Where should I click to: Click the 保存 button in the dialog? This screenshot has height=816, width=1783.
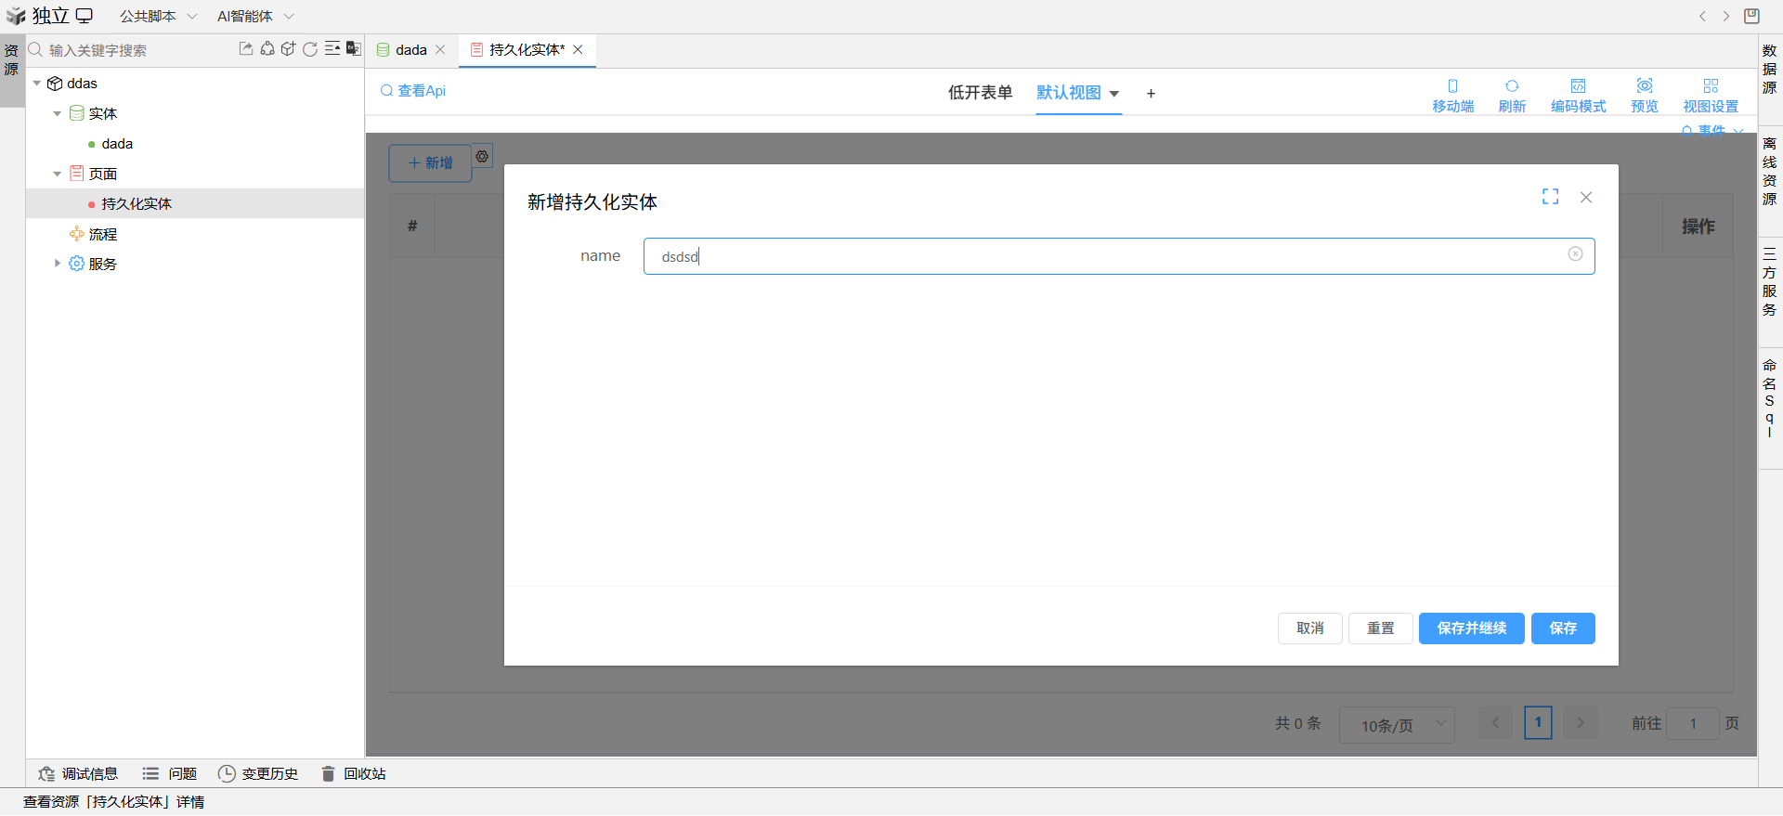(x=1562, y=628)
